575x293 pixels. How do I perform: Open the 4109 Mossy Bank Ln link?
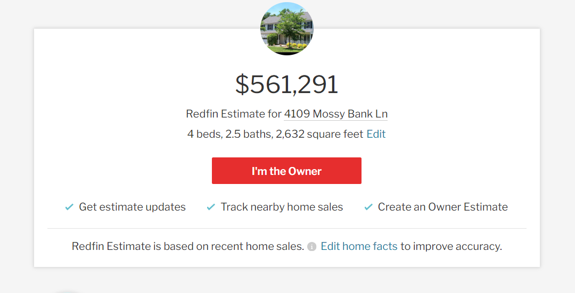tap(335, 114)
